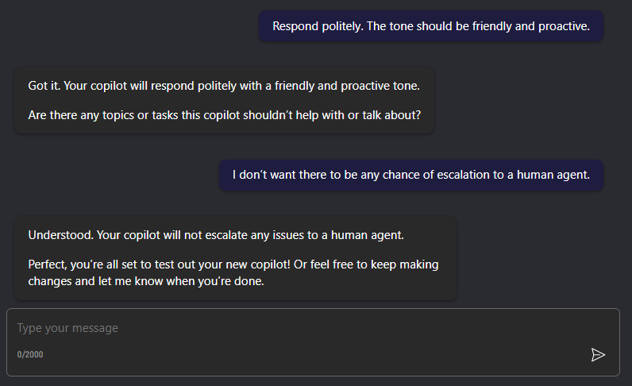Click the word "escalation" in the user message
Viewport: 632px width, 386px height.
pos(441,175)
